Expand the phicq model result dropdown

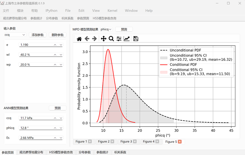(x=106, y=29)
